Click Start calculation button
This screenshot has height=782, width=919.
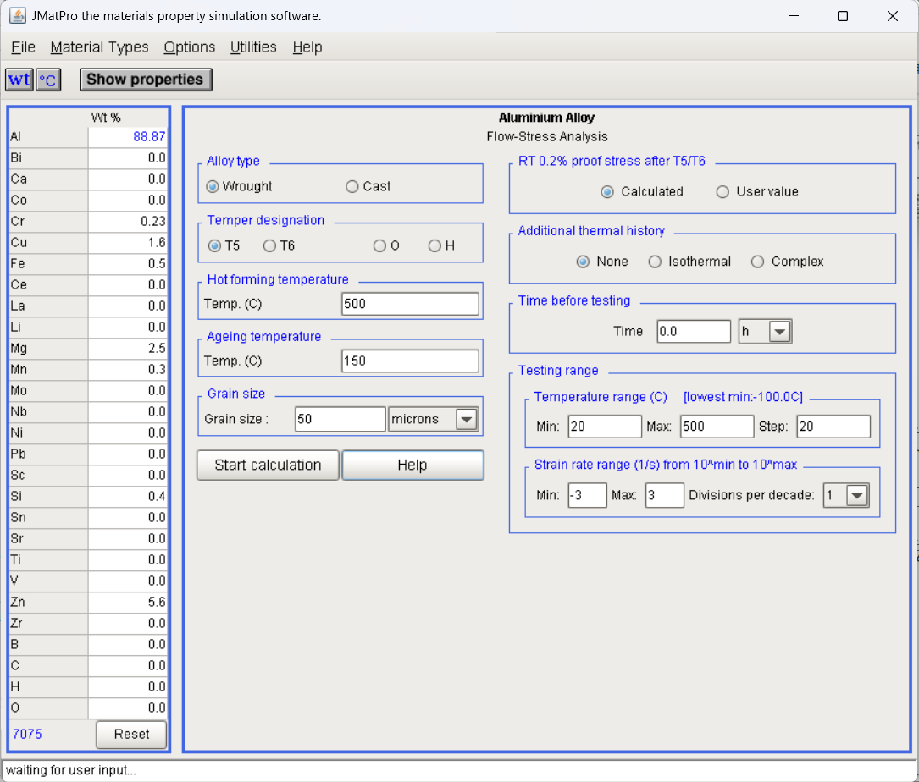pyautogui.click(x=268, y=465)
